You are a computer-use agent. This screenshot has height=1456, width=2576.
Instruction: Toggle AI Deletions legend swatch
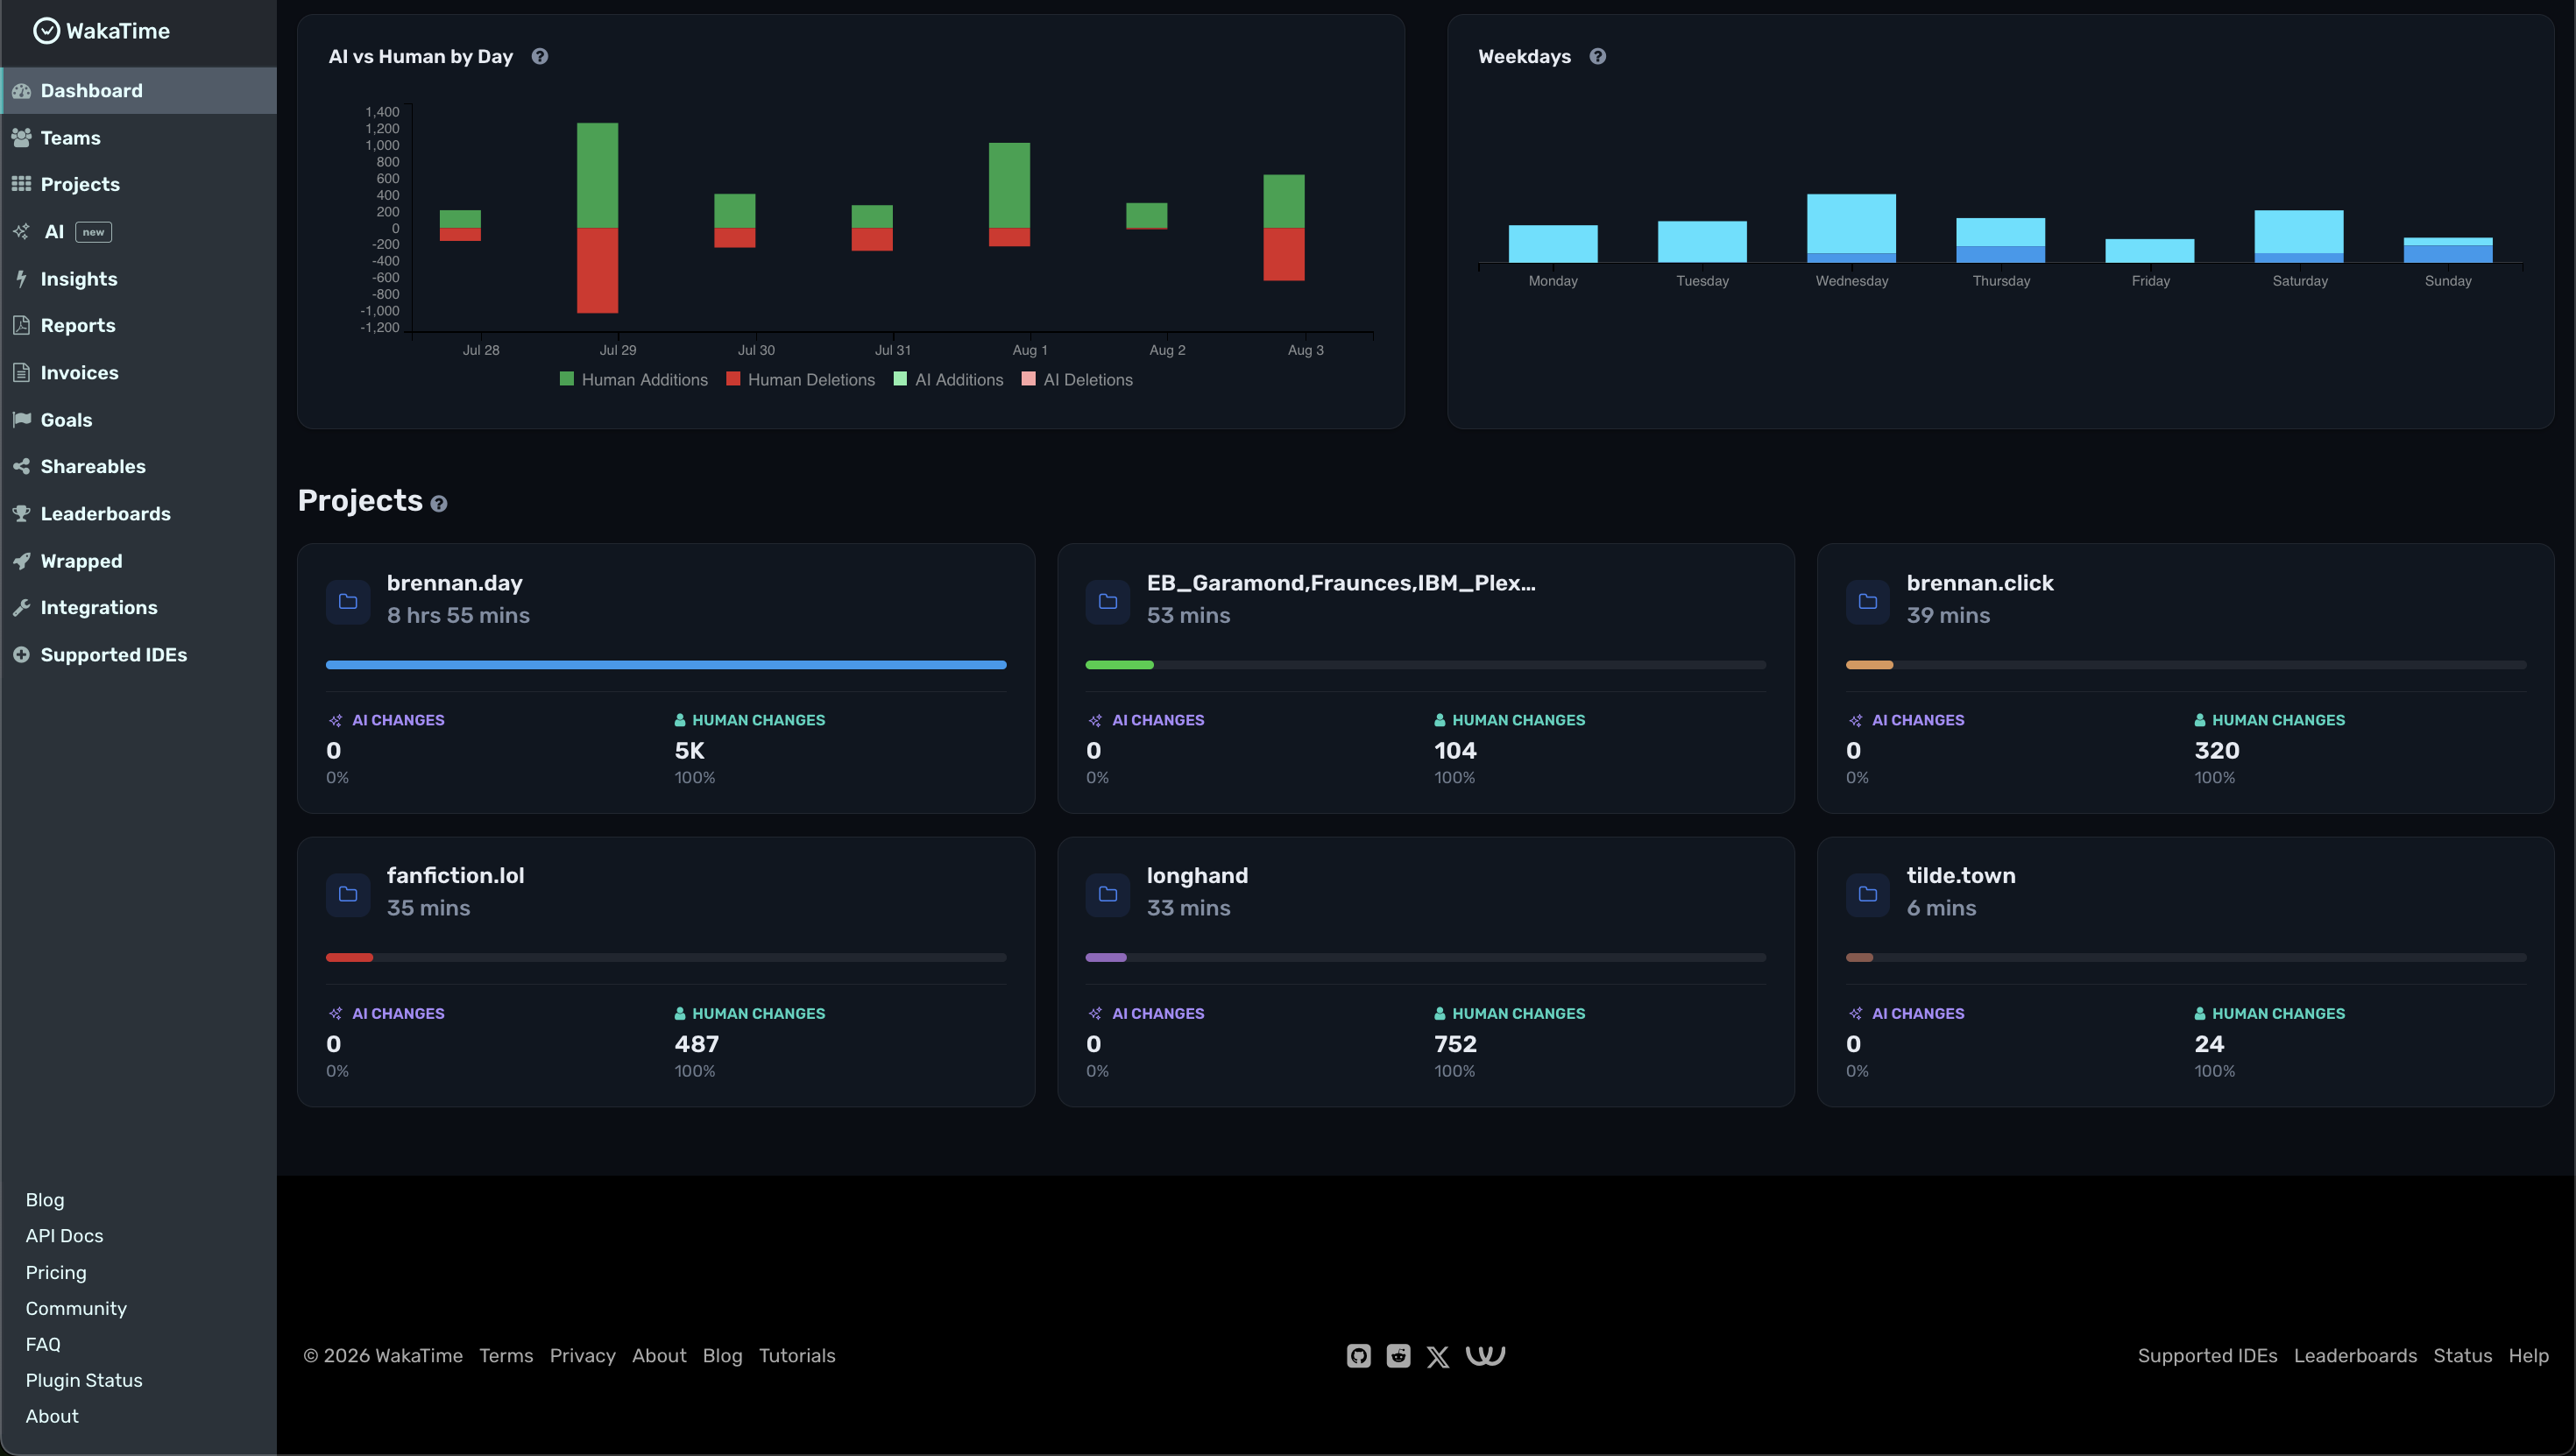coord(1028,379)
